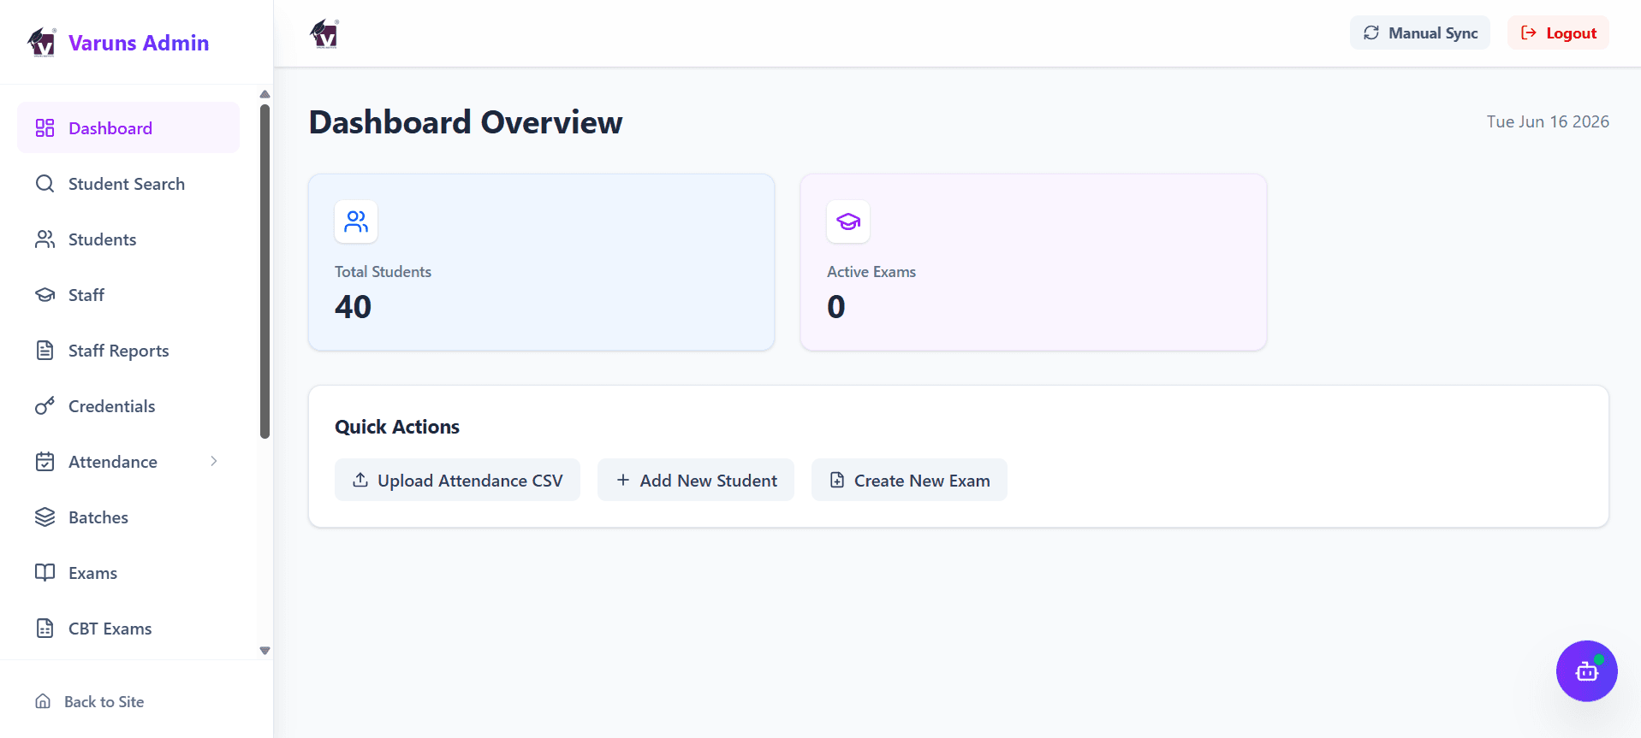Viewport: 1641px width, 738px height.
Task: Click the Varuns Admin title link
Action: click(139, 43)
